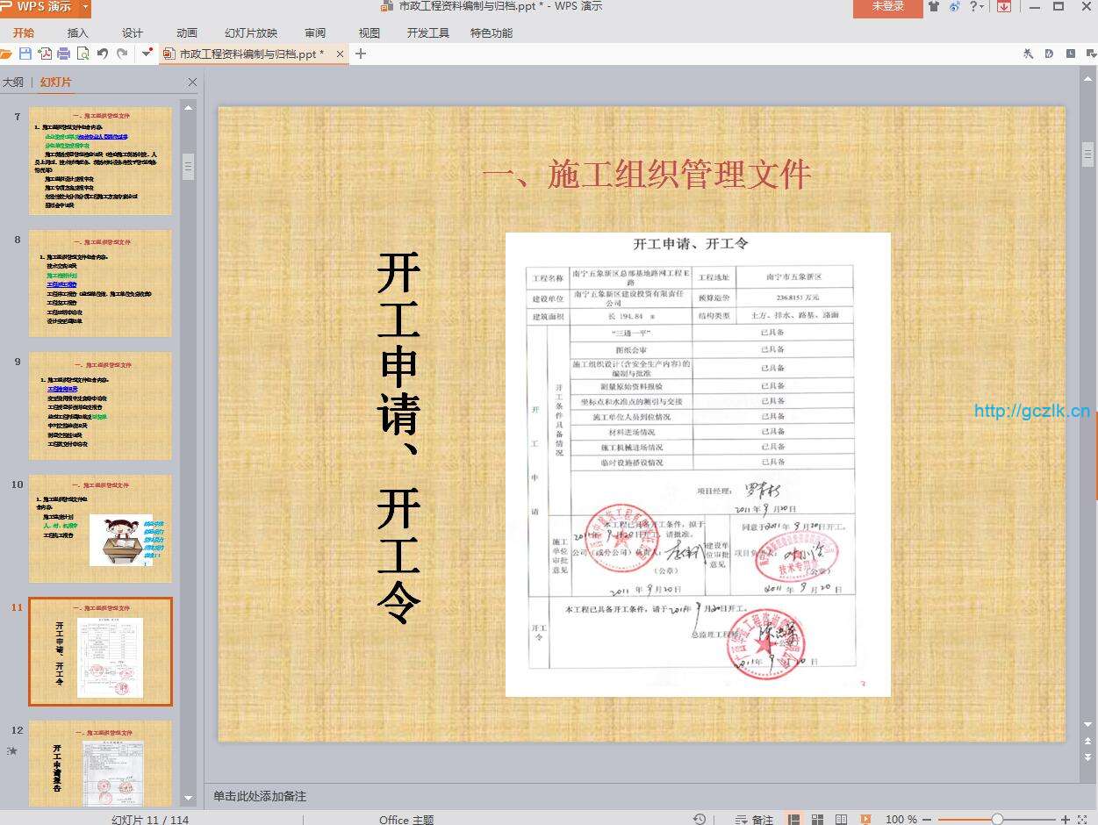
Task: Switch to normal view in status bar
Action: point(794,819)
